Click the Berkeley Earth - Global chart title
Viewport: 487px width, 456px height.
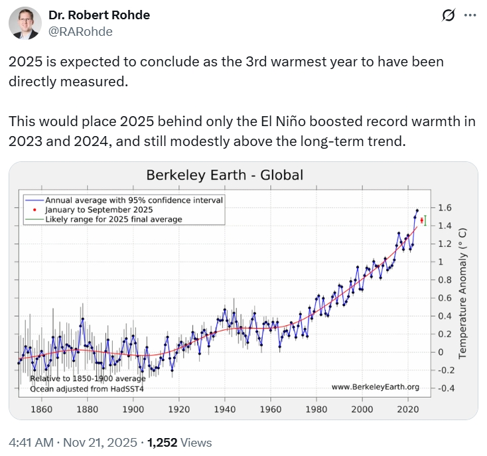[x=224, y=176]
